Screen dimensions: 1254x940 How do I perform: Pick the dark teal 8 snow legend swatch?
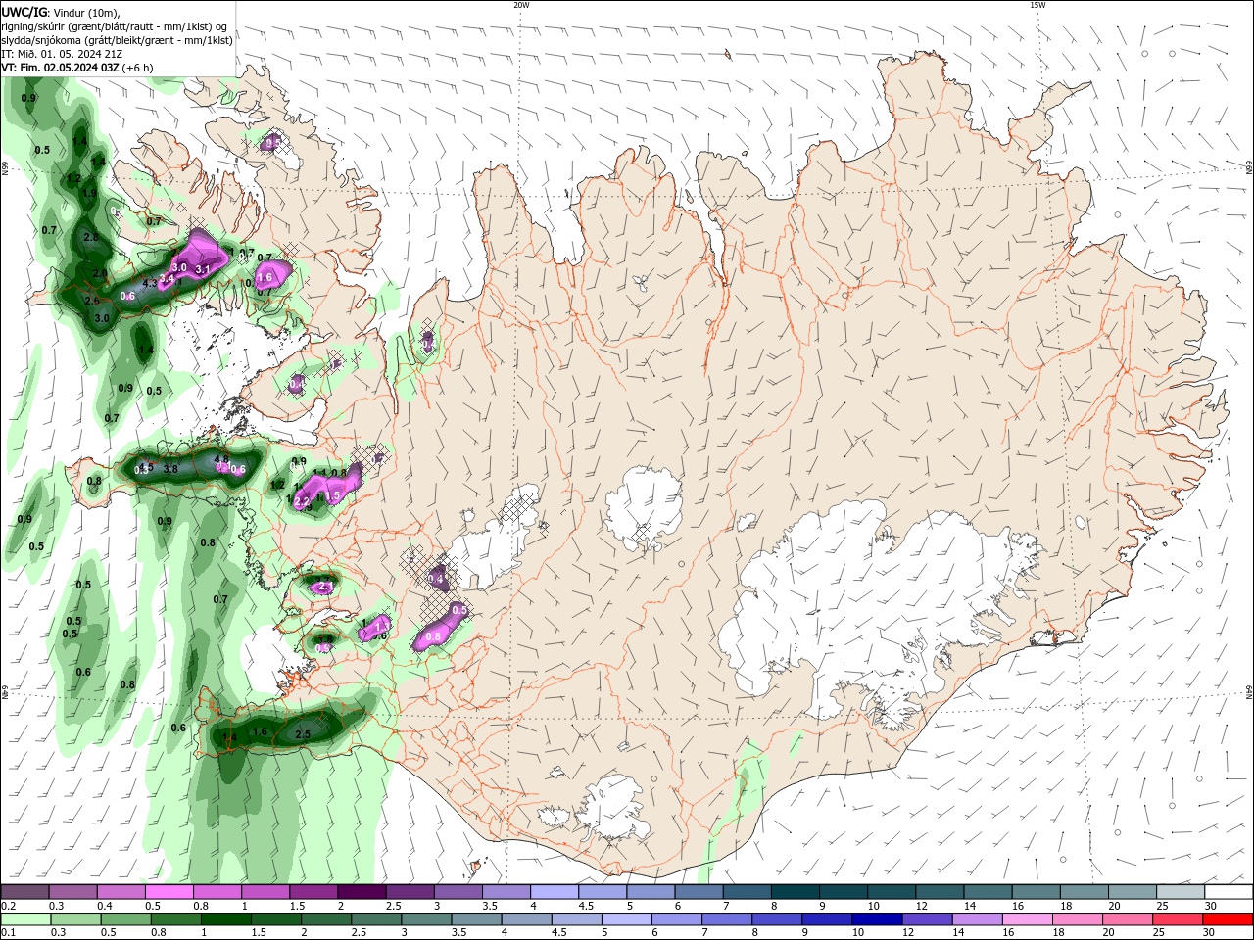pos(796,892)
